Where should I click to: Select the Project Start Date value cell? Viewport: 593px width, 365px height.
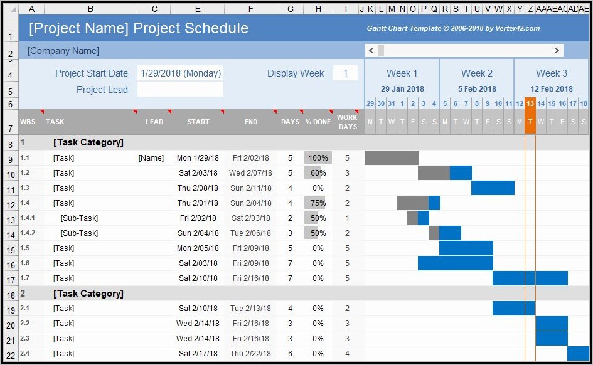pyautogui.click(x=181, y=73)
